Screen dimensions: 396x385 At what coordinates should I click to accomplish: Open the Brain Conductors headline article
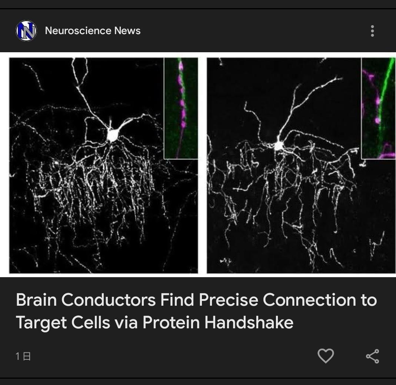point(196,311)
